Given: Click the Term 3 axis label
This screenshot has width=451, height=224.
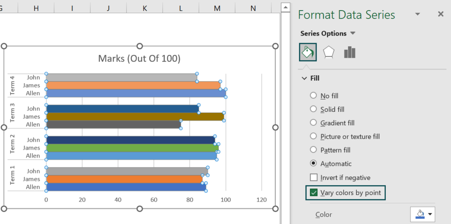Looking at the screenshot, I should point(12,113).
